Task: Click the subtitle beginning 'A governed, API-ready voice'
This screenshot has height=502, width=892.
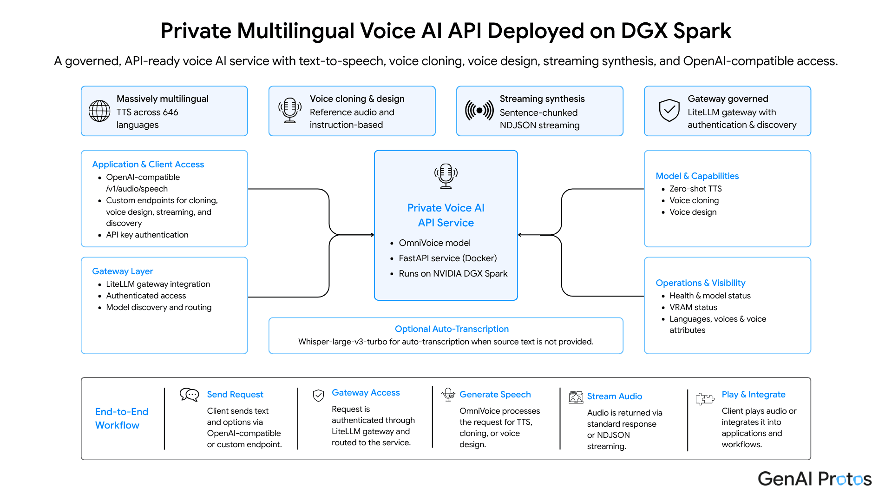Action: (x=446, y=61)
